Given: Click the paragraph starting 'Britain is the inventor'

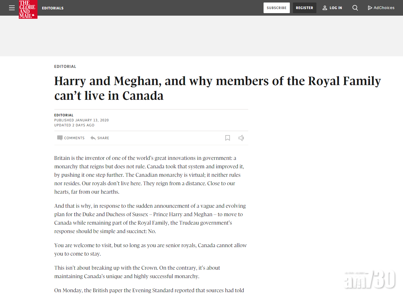Looking at the screenshot, I should [x=149, y=175].
